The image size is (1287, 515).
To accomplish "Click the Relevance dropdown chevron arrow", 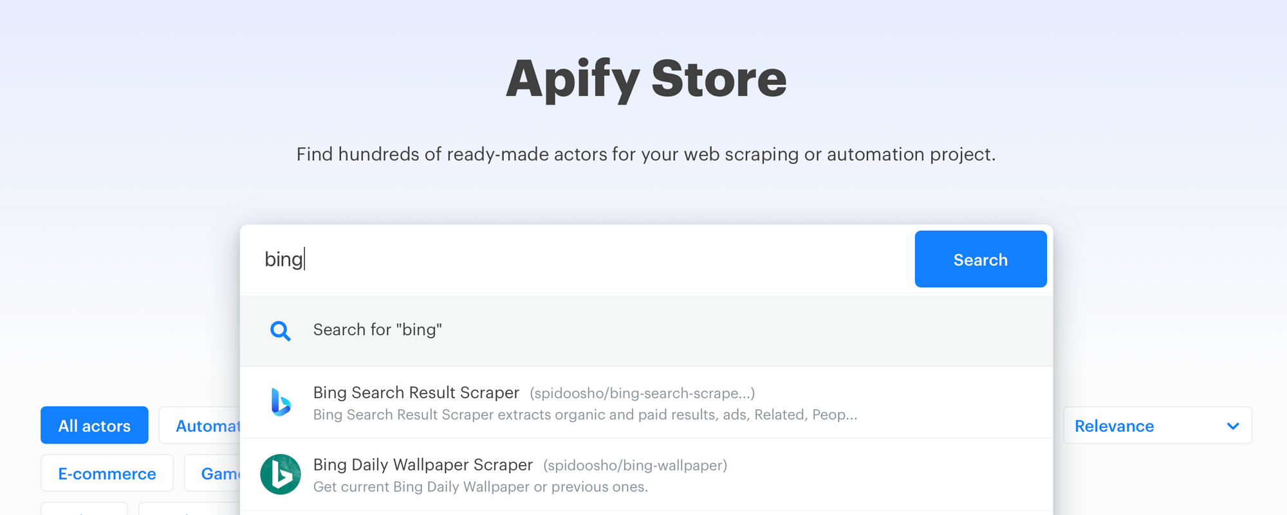I will pyautogui.click(x=1233, y=426).
